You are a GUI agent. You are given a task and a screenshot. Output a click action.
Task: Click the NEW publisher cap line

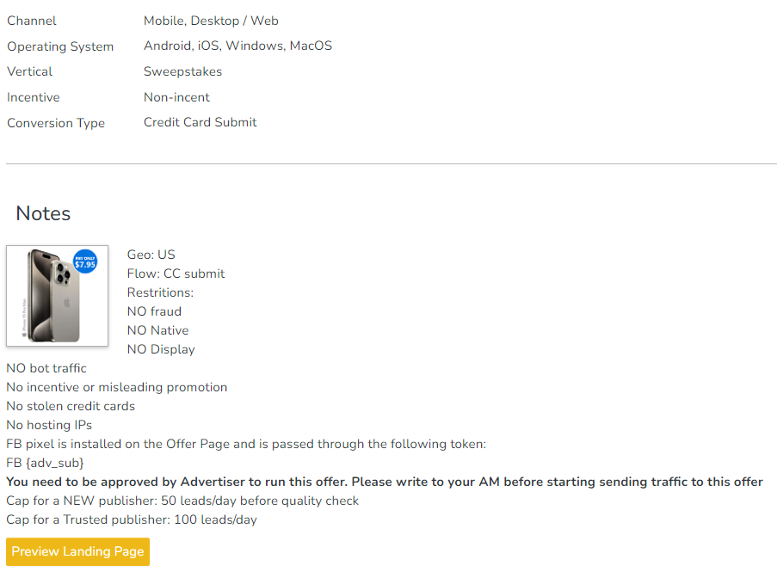coord(182,501)
